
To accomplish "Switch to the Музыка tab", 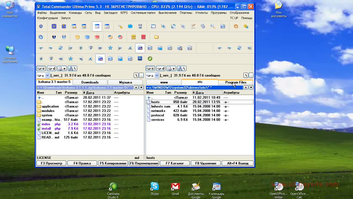I will coord(125,82).
